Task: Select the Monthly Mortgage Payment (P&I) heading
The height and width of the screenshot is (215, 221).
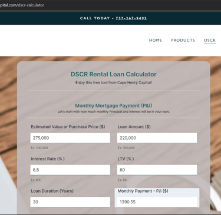Action: click(x=114, y=106)
